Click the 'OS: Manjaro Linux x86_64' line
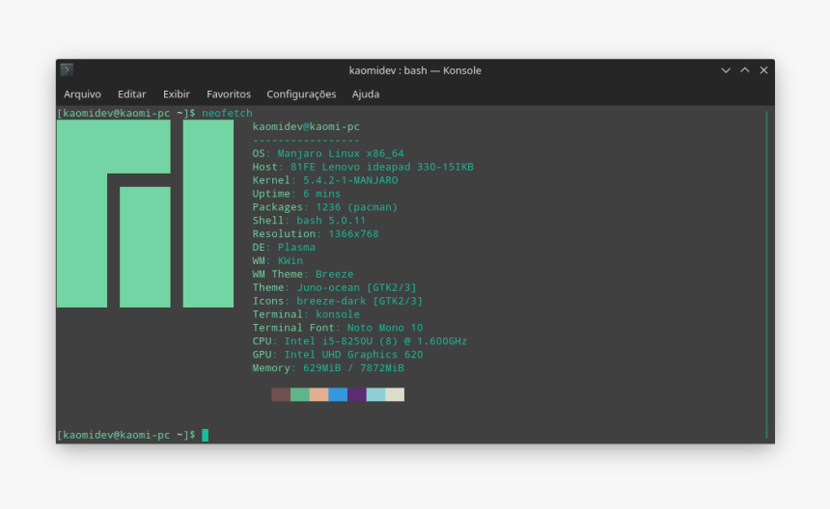 coord(328,153)
